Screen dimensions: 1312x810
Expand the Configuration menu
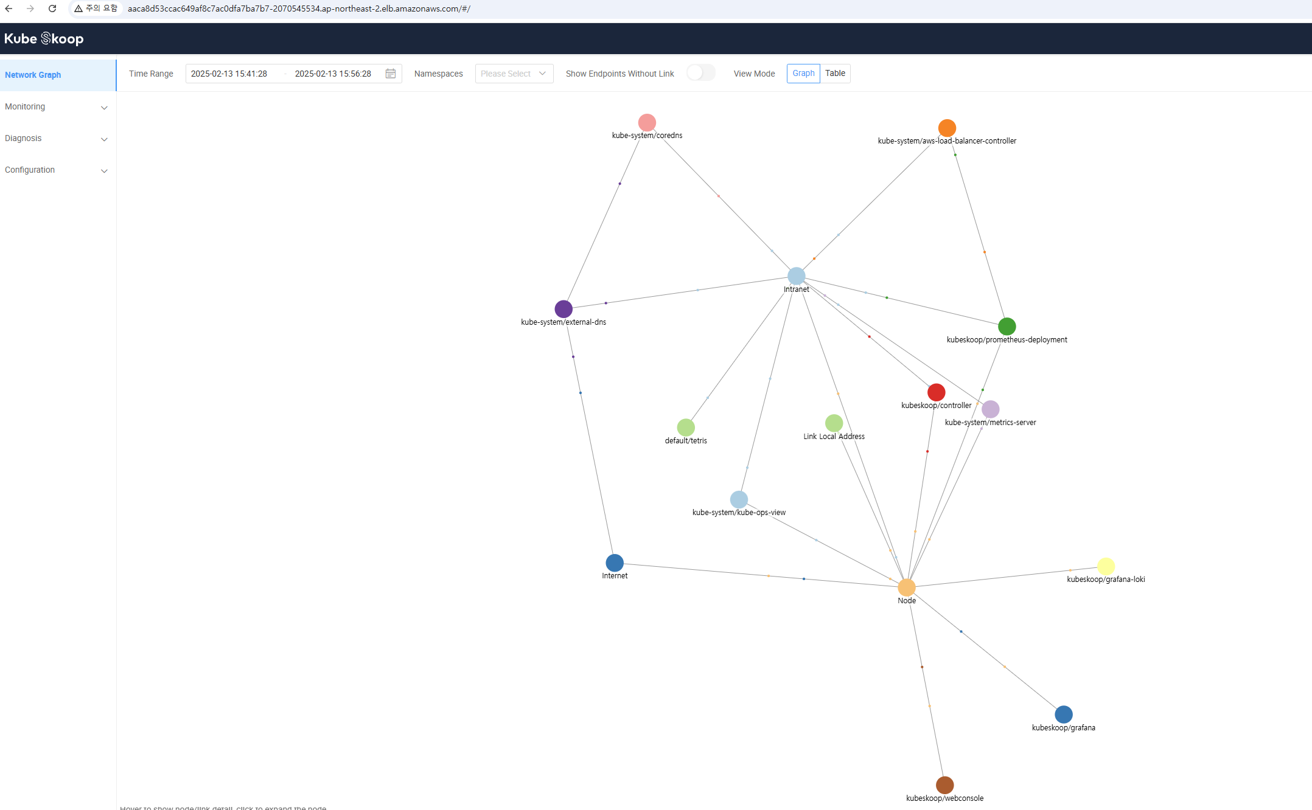56,170
